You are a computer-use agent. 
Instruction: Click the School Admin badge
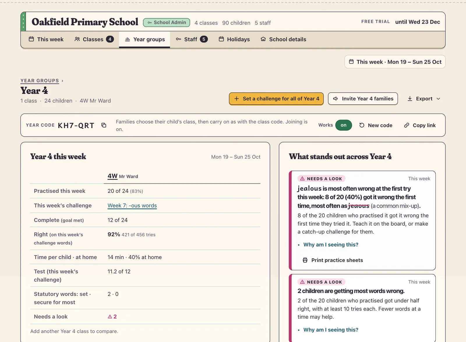point(167,22)
